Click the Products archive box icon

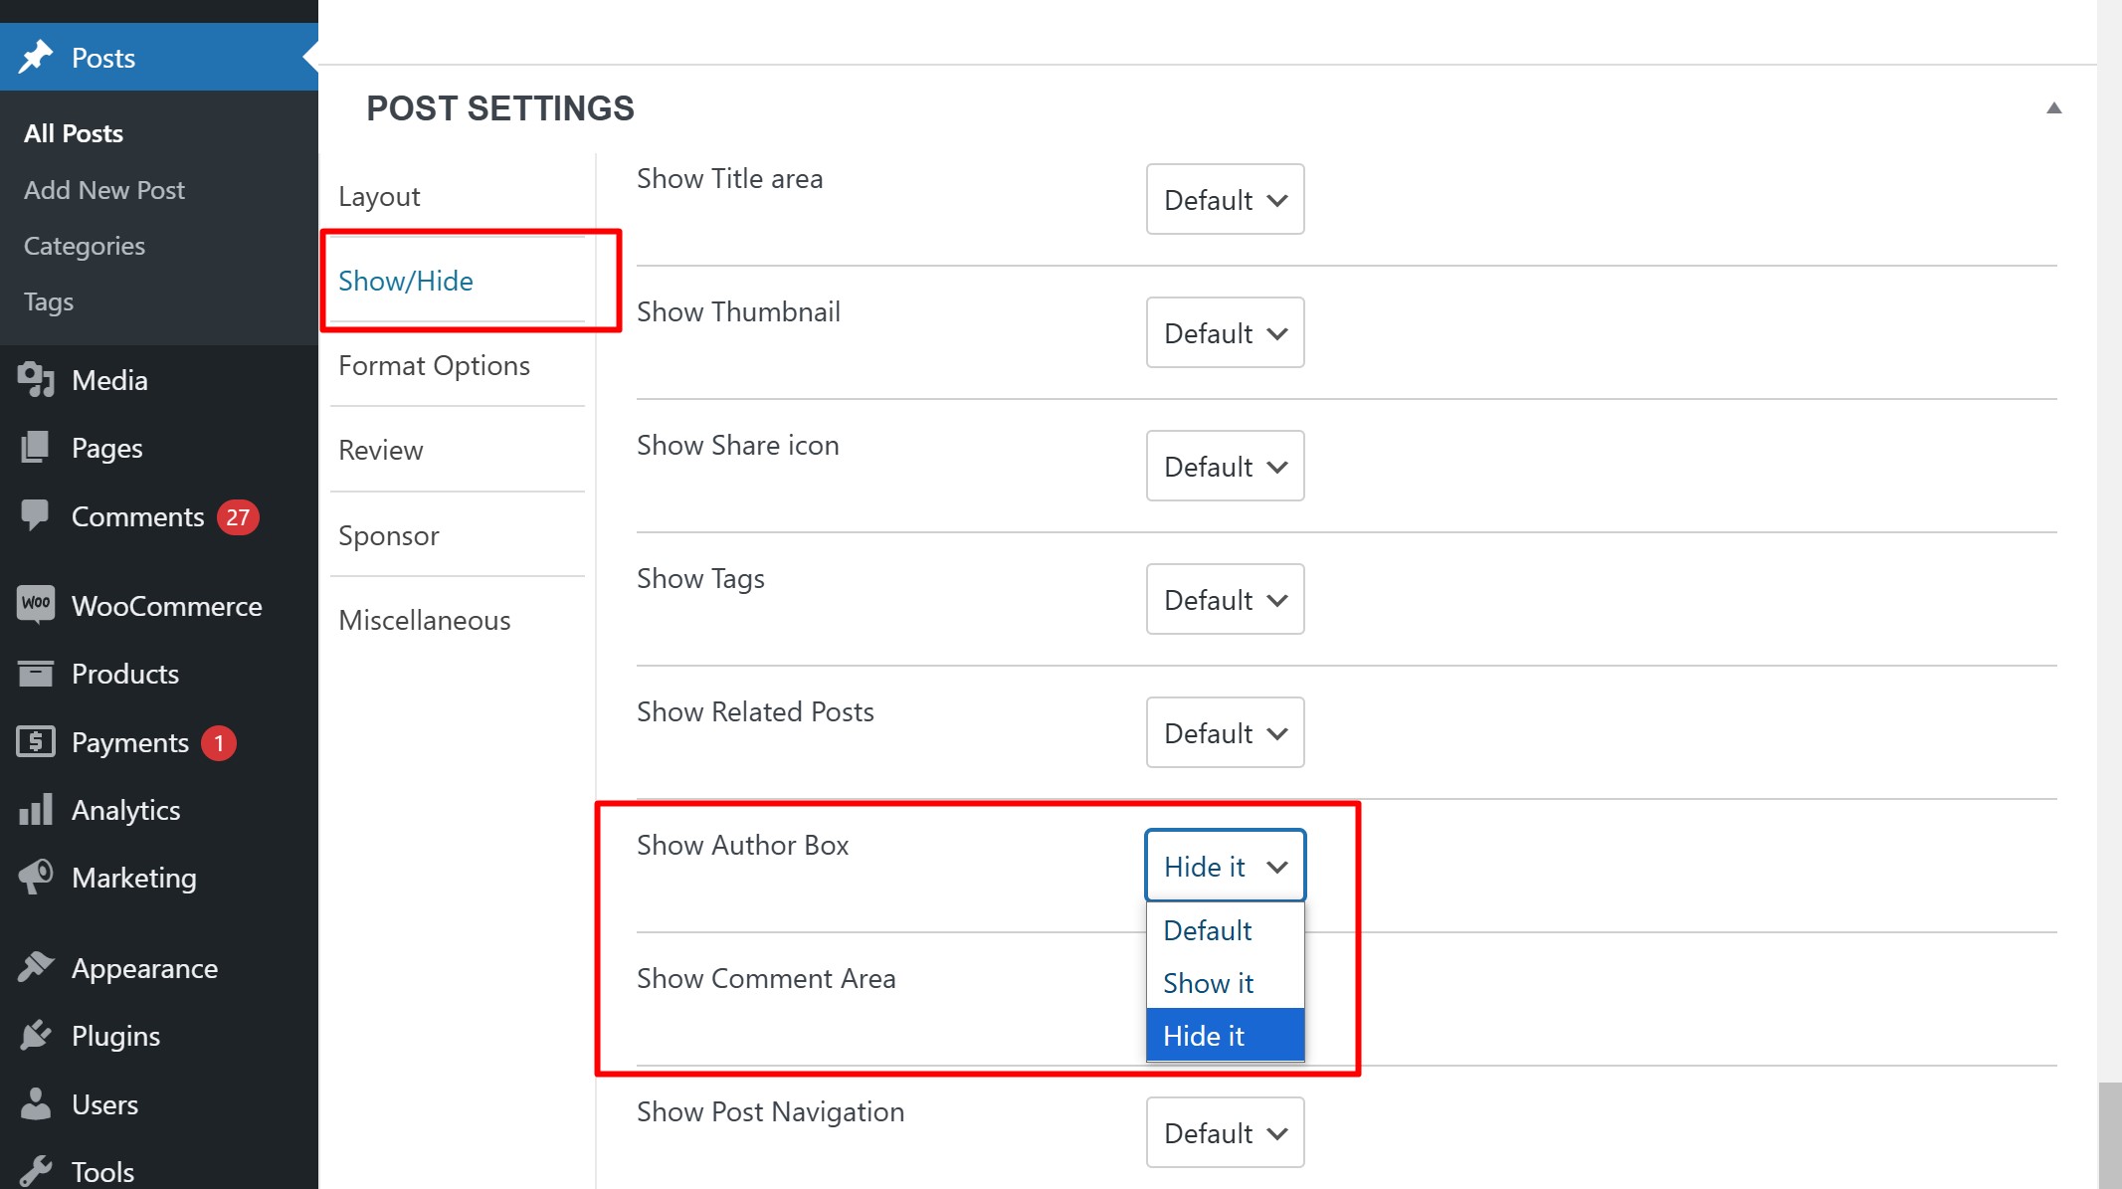point(36,674)
